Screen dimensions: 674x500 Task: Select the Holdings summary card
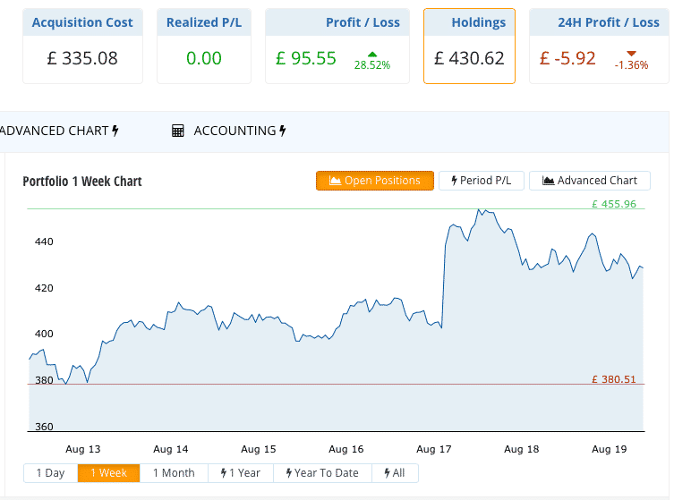coord(469,46)
